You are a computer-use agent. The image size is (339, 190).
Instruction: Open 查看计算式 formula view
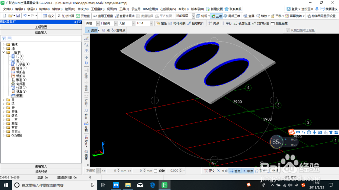pos(125,16)
